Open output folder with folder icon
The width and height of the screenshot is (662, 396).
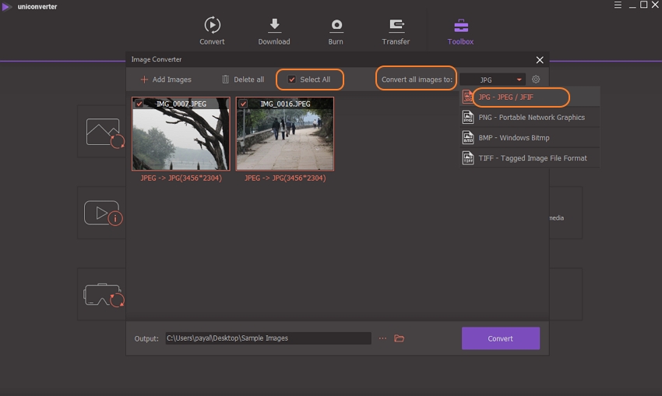click(x=400, y=338)
